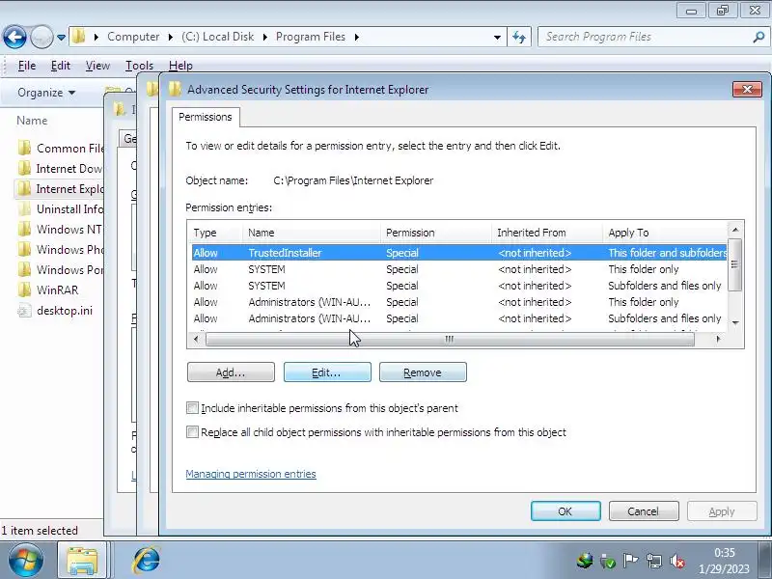This screenshot has height=579, width=772.
Task: Expand the arrow after Program Files breadcrumb
Action: tap(356, 37)
